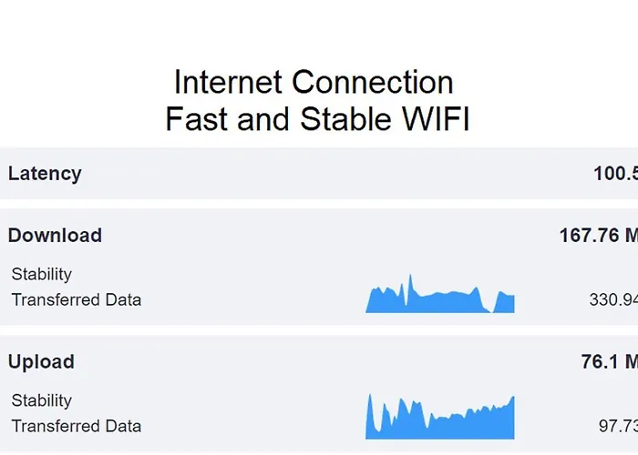
Task: Click Transferred Data label under Upload
Action: tap(77, 426)
